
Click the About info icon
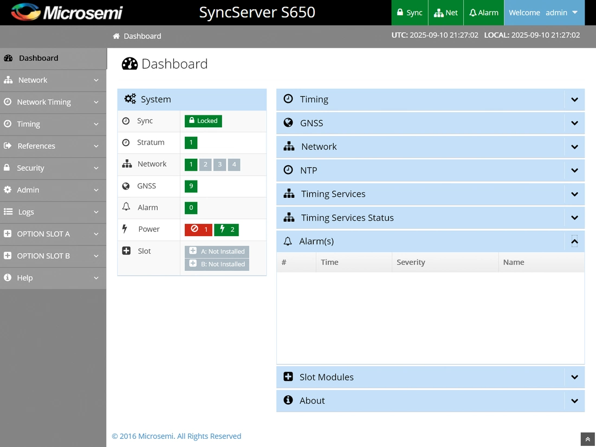pyautogui.click(x=288, y=400)
